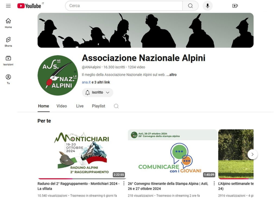Go to YouTube home via logo
The image size is (274, 202).
pyautogui.click(x=29, y=6)
